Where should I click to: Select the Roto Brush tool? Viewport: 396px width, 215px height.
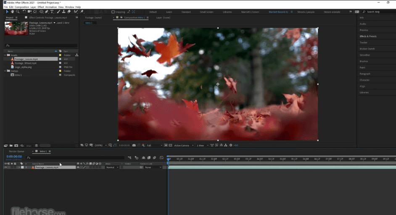(76, 12)
